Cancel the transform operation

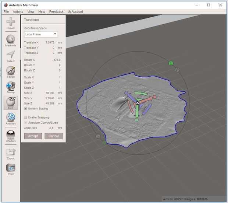(54, 136)
